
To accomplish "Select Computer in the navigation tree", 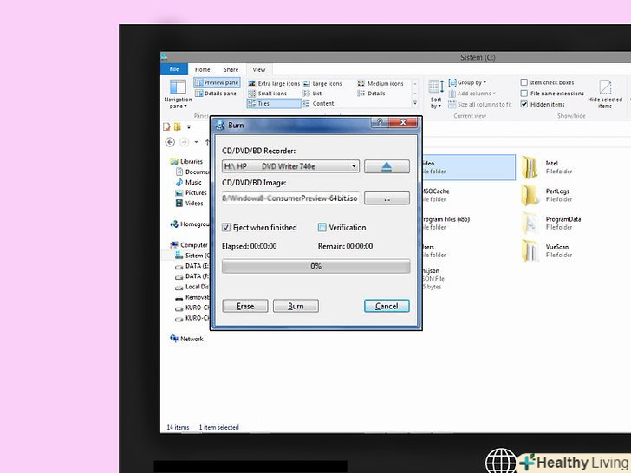I will (189, 245).
